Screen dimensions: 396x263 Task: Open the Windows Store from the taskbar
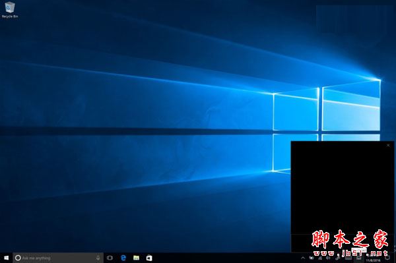click(149, 258)
